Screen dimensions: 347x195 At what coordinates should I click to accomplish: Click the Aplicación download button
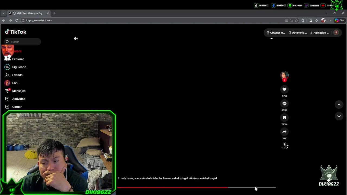(x=319, y=32)
